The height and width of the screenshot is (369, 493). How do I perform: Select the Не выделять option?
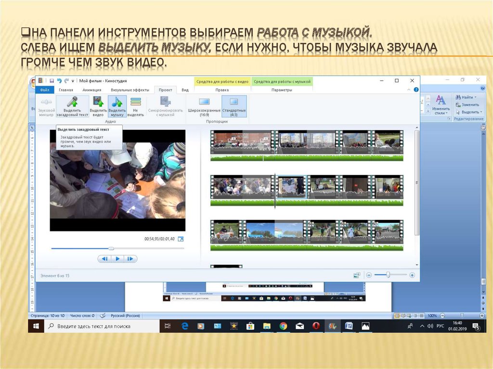click(135, 106)
